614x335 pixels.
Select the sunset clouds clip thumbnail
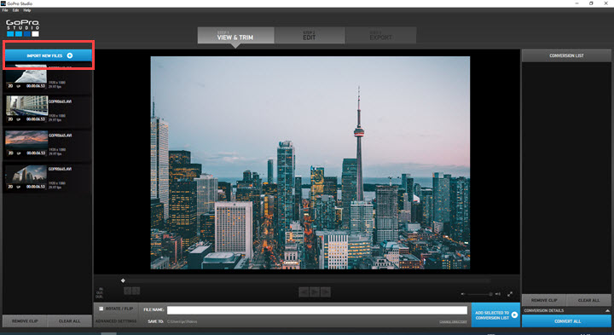tap(27, 140)
